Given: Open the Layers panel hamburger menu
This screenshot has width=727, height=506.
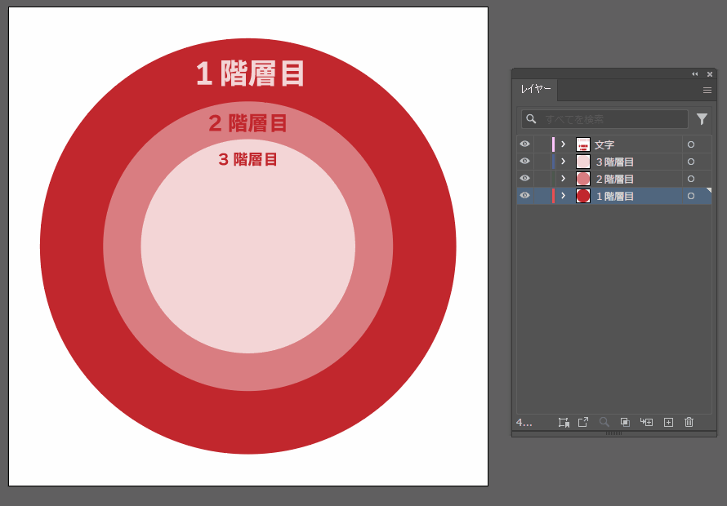Looking at the screenshot, I should point(707,90).
